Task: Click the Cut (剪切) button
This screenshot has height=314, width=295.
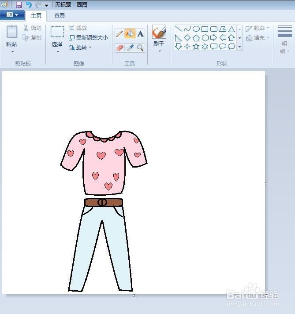Action: pyautogui.click(x=32, y=28)
